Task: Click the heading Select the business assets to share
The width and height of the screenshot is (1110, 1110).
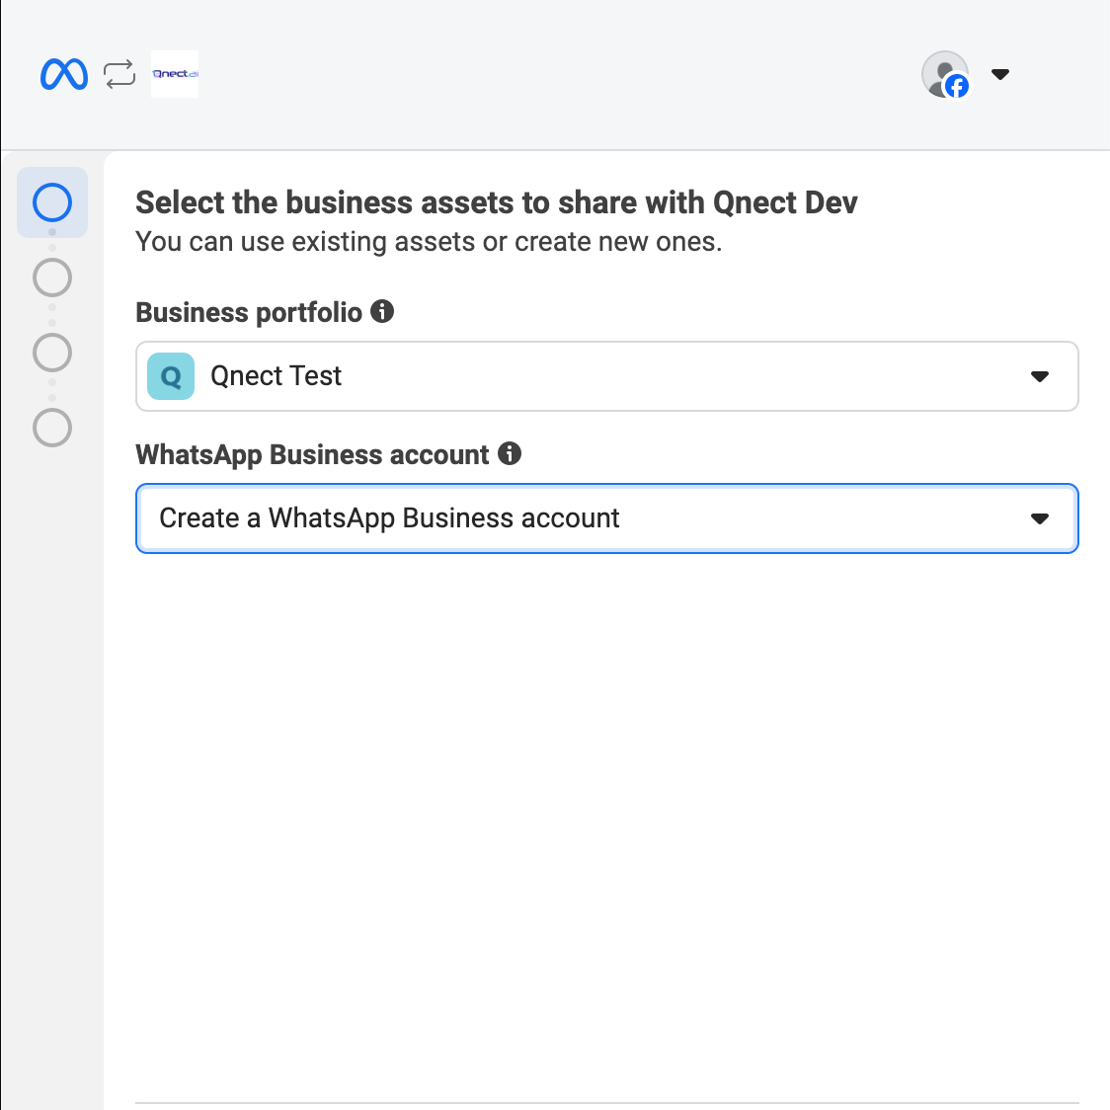Action: click(497, 202)
